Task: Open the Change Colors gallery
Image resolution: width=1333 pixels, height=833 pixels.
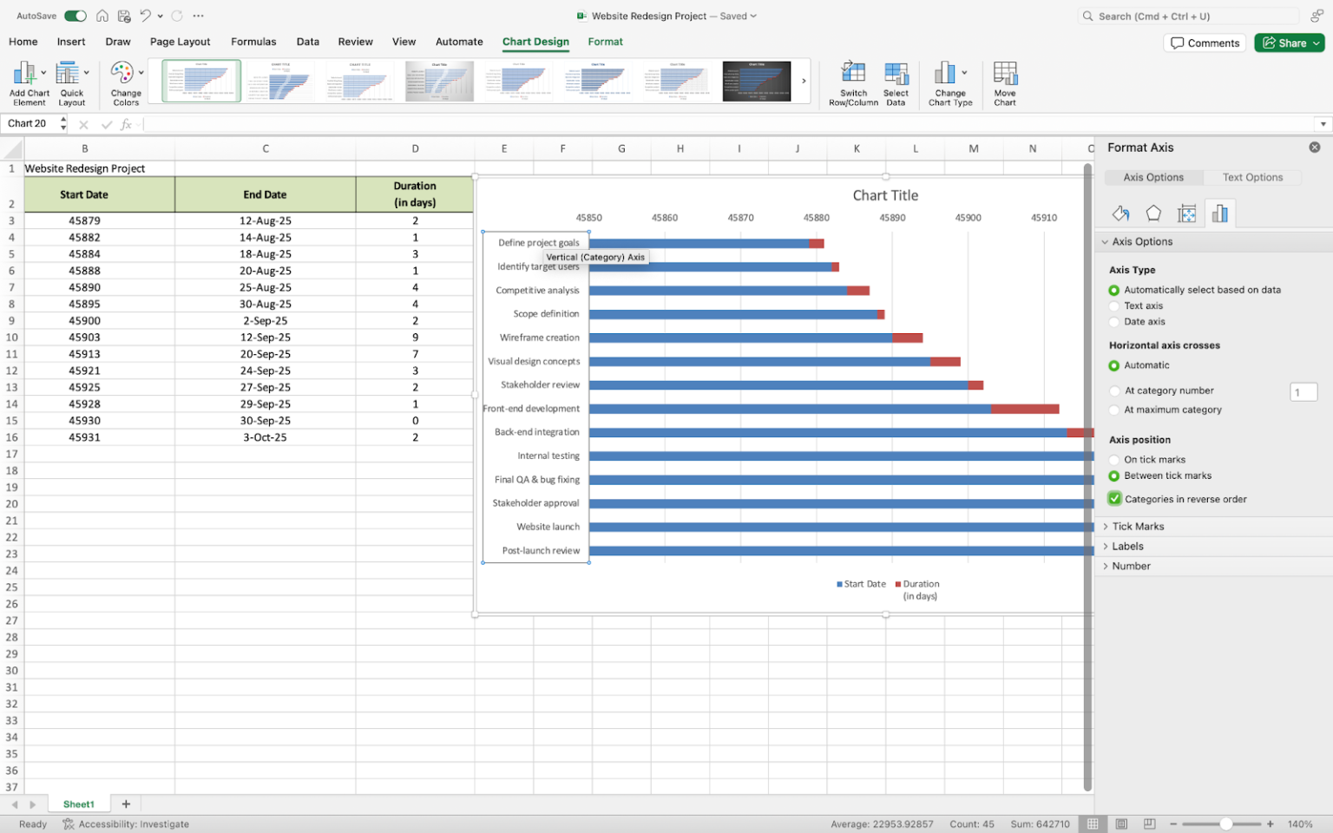Action: pos(124,82)
